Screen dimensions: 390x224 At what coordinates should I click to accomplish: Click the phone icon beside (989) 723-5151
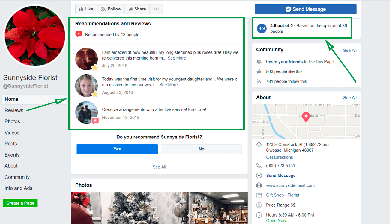[x=259, y=165]
